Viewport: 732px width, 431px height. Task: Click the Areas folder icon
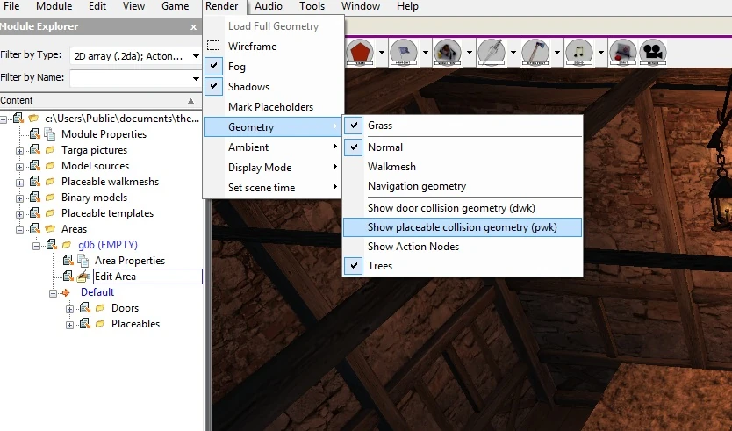[50, 229]
